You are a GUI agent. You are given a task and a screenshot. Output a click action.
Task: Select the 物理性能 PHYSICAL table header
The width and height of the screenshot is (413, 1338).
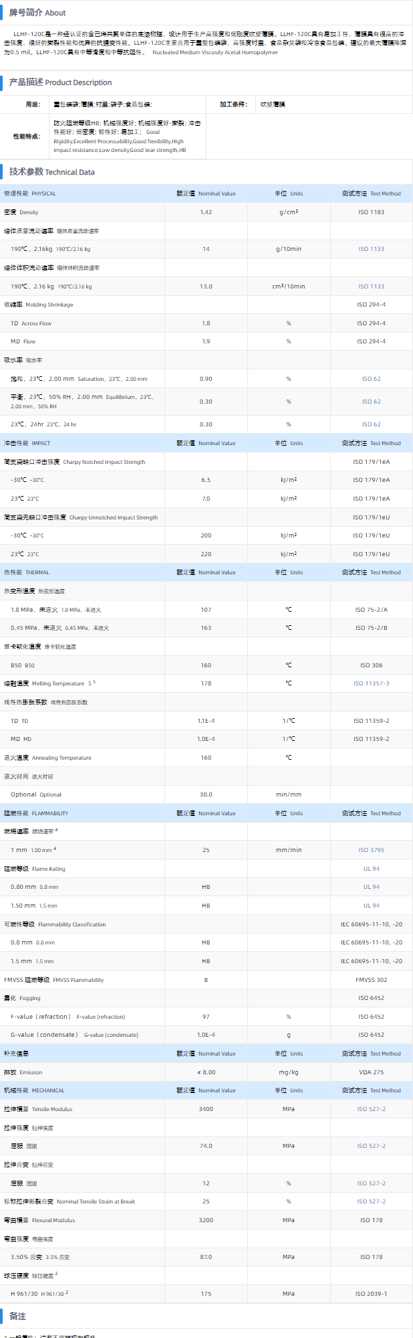pos(30,193)
